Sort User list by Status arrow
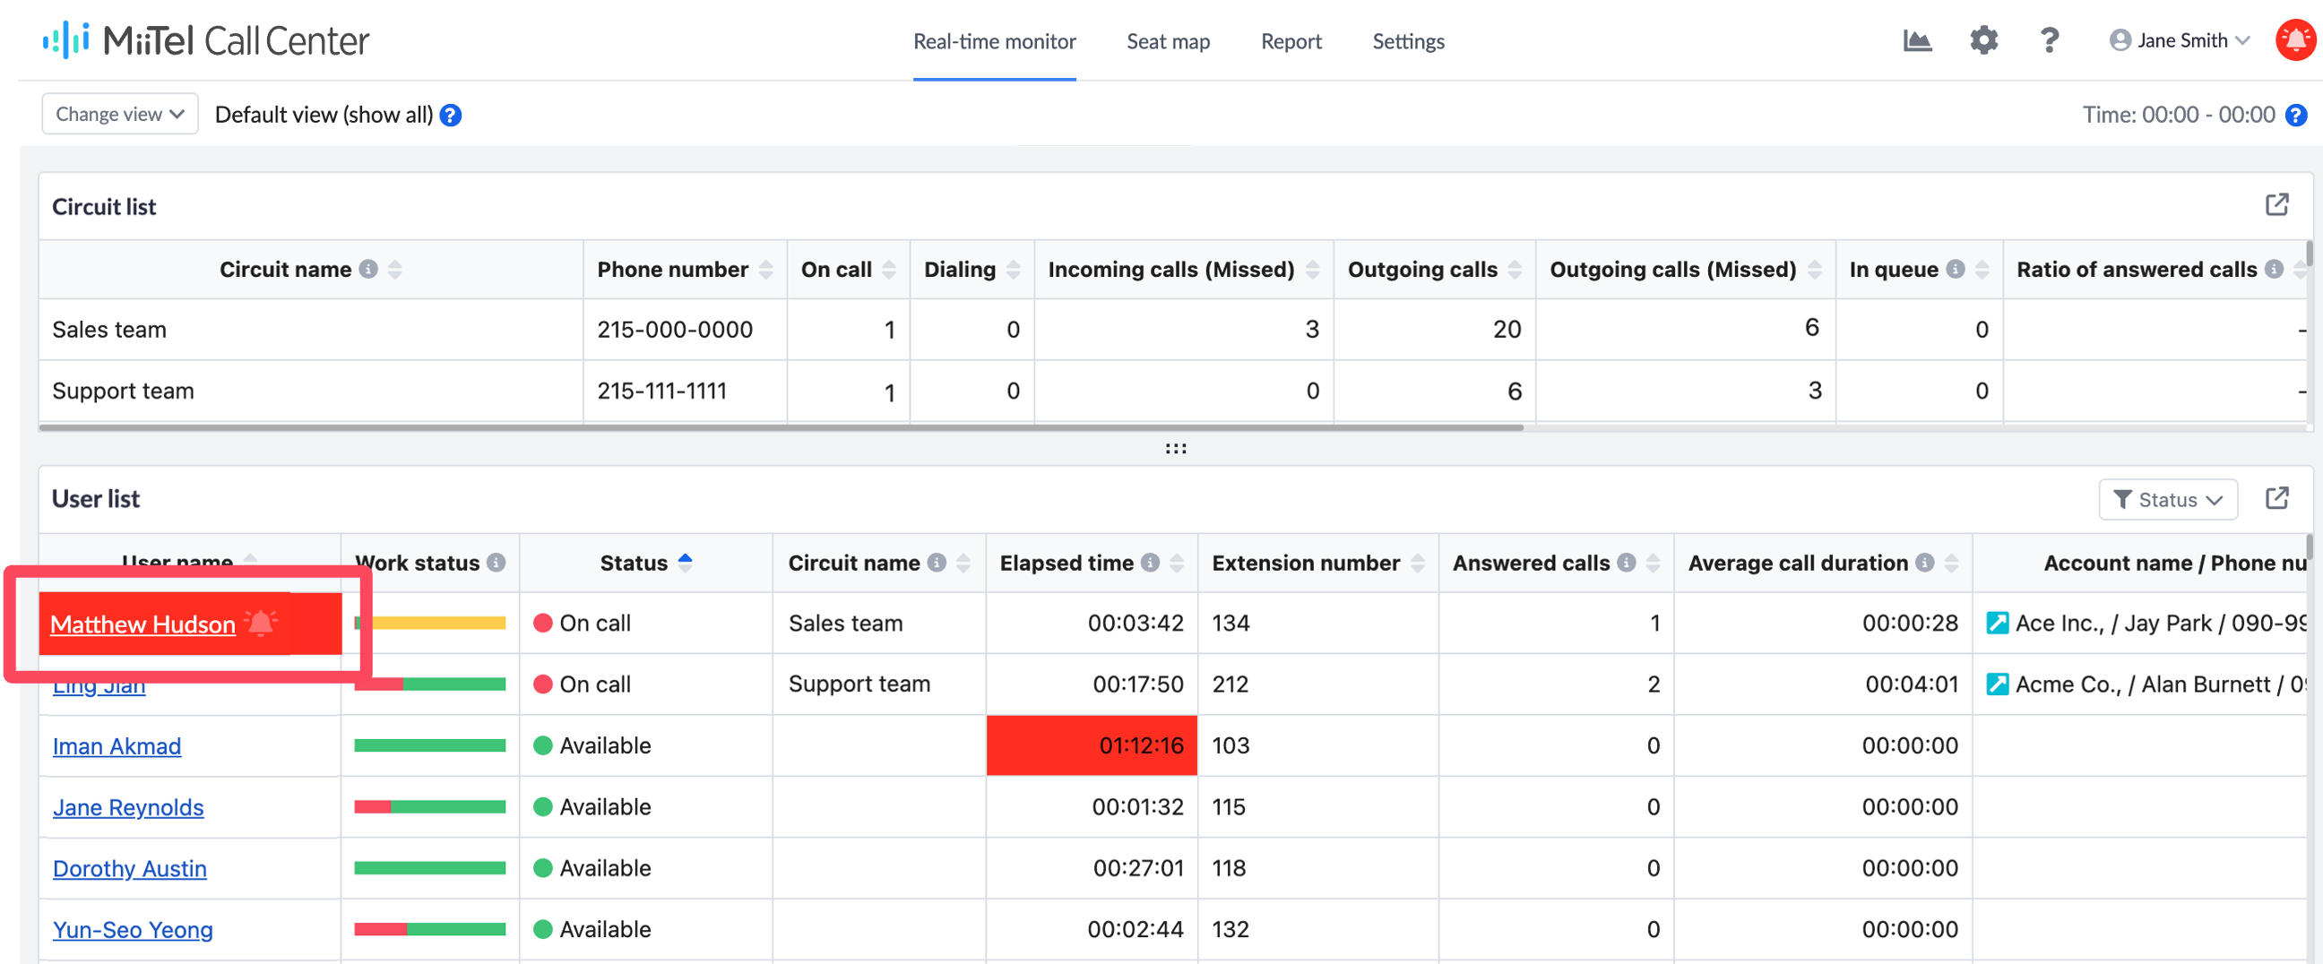This screenshot has width=2323, height=964. pos(685,563)
